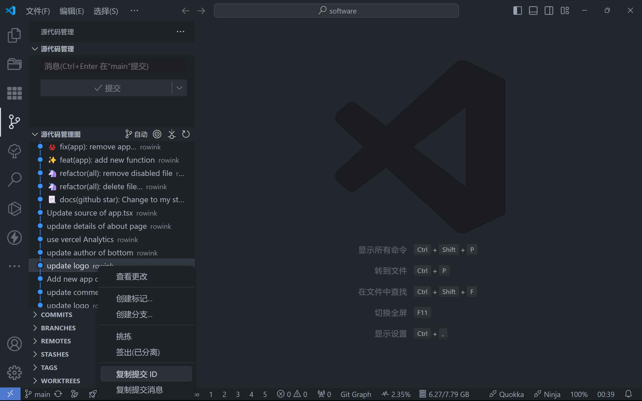642x401 pixels.
Task: Click the memory usage 6.27/7.79 GB item
Action: coord(444,394)
